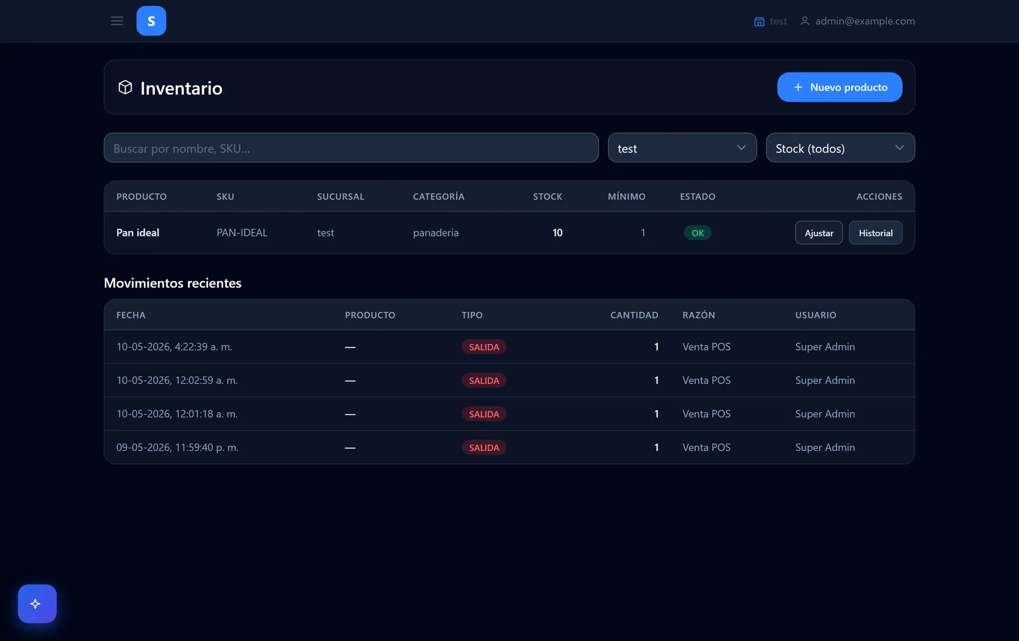This screenshot has width=1019, height=641.
Task: Click the Inventario box icon
Action: (125, 87)
